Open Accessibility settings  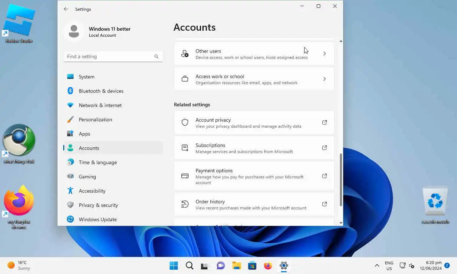click(113, 191)
